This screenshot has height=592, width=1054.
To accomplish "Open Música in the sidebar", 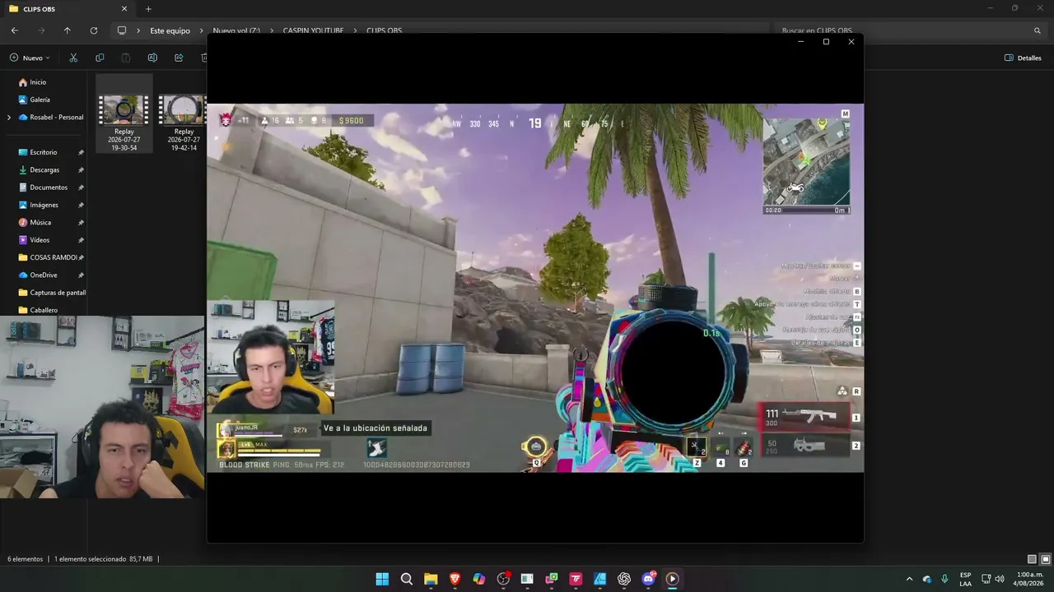I will pyautogui.click(x=40, y=223).
